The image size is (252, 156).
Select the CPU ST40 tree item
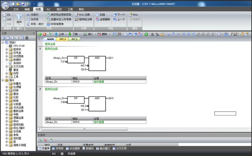click(19, 46)
